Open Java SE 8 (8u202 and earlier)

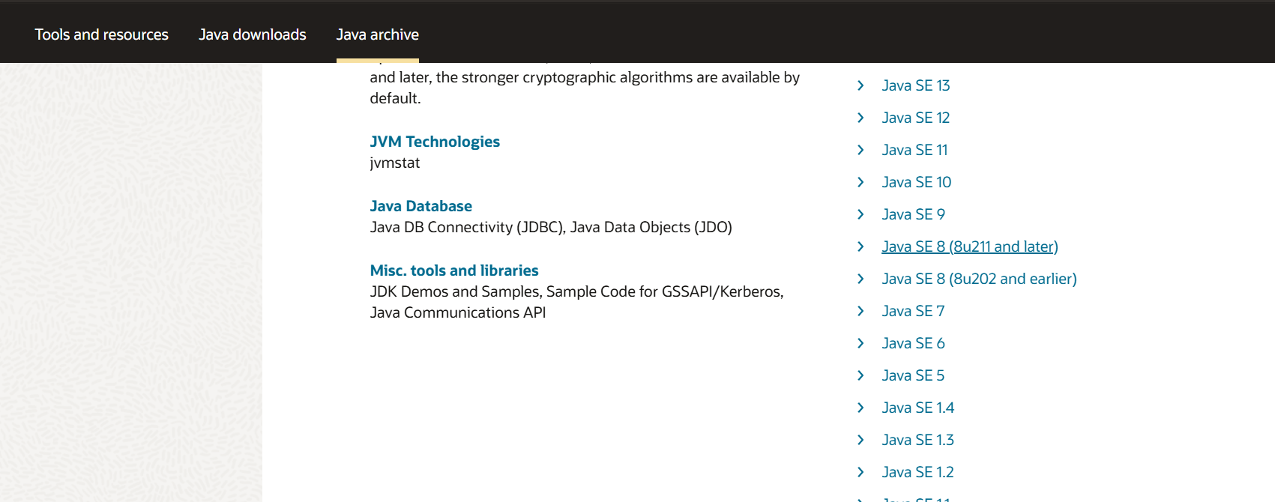pos(980,279)
